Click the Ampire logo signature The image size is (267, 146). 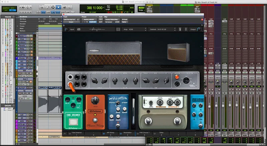pyautogui.click(x=97, y=30)
